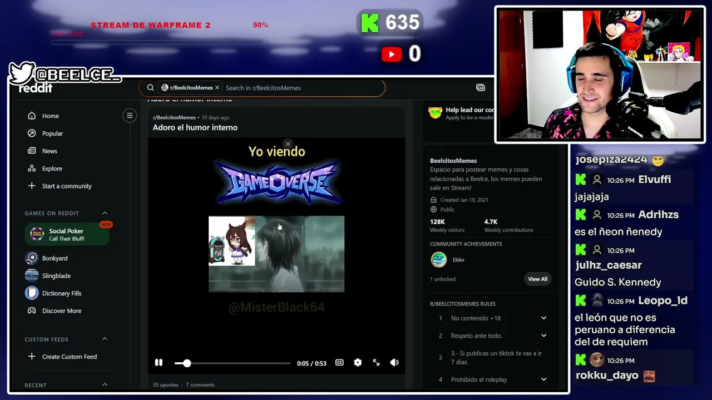This screenshot has height=400, width=712.
Task: Click the '1 unlocked' achievements text
Action: [443, 279]
